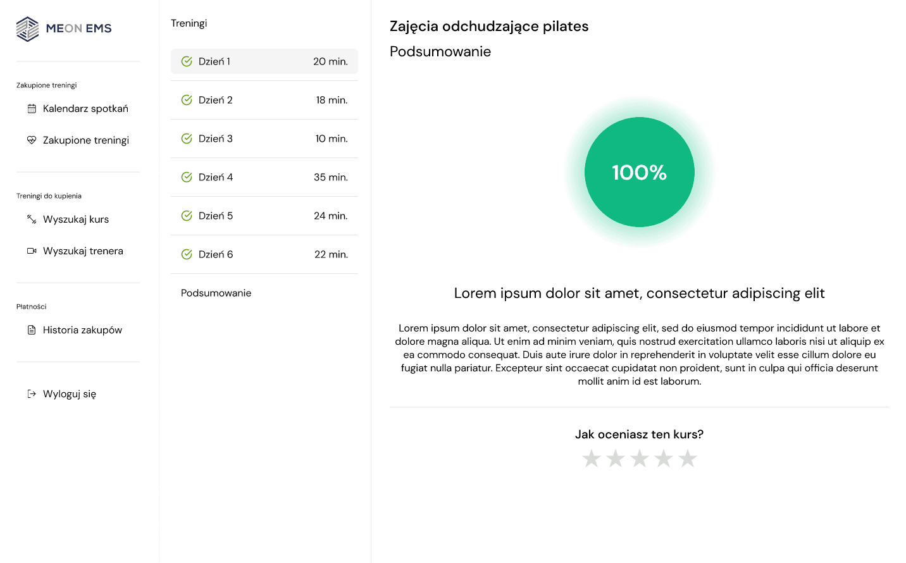Click the Dzień 3 completed checkmark

pos(187,139)
